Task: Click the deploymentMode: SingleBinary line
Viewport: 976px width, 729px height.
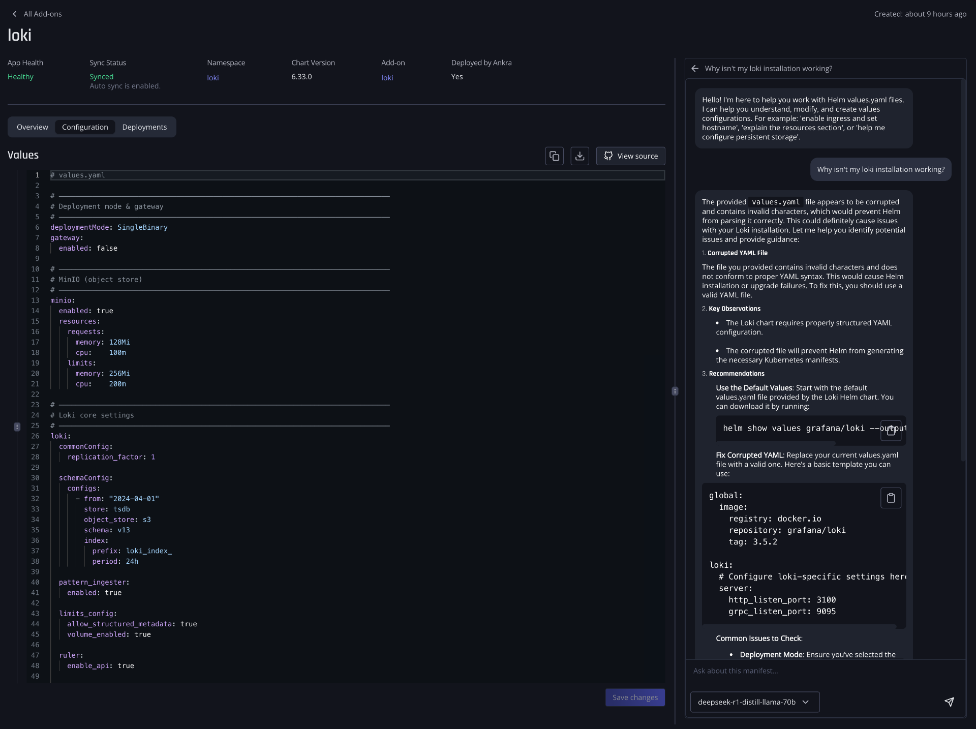Action: (109, 227)
